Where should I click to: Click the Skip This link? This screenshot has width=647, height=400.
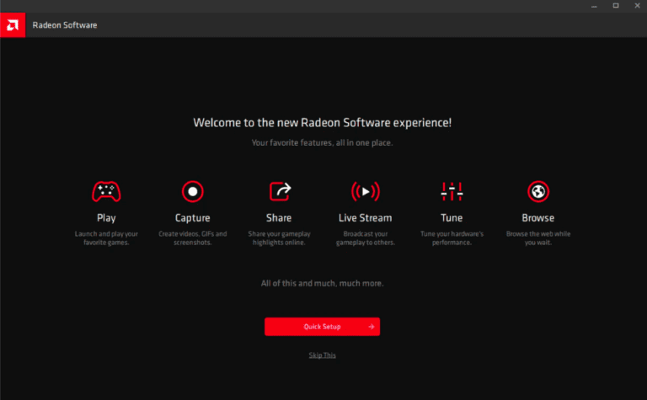click(322, 355)
